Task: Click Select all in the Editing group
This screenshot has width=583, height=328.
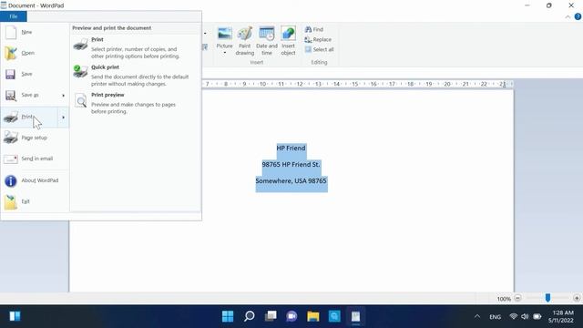Action: 320,49
